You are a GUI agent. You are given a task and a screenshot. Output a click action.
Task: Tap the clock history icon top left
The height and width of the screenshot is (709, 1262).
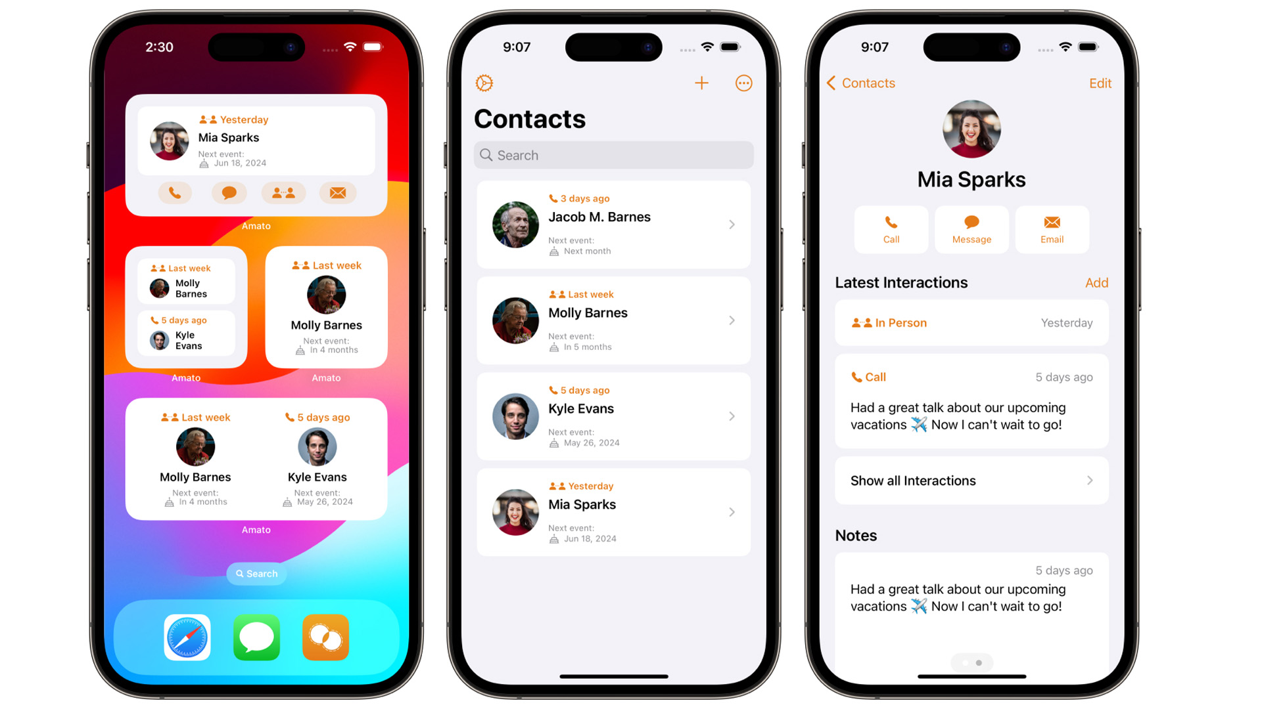pyautogui.click(x=484, y=83)
